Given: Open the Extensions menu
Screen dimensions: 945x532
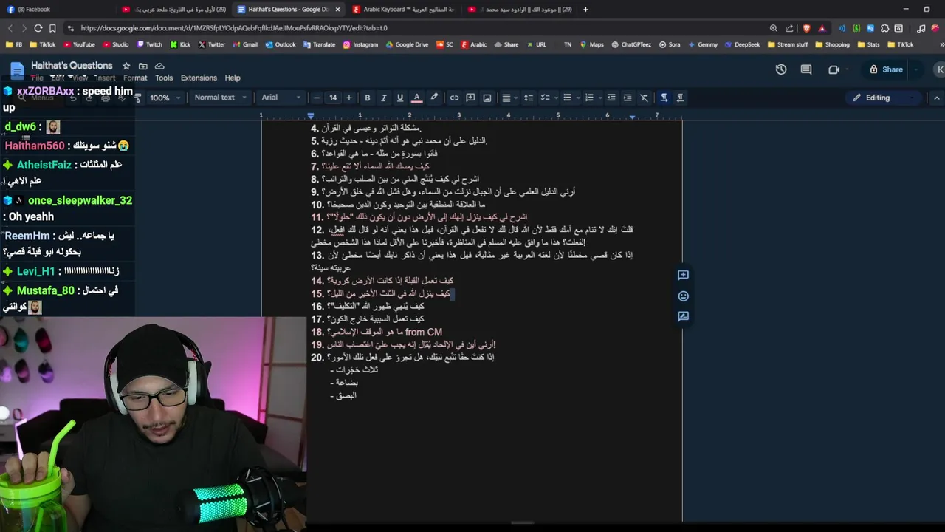Looking at the screenshot, I should 199,78.
